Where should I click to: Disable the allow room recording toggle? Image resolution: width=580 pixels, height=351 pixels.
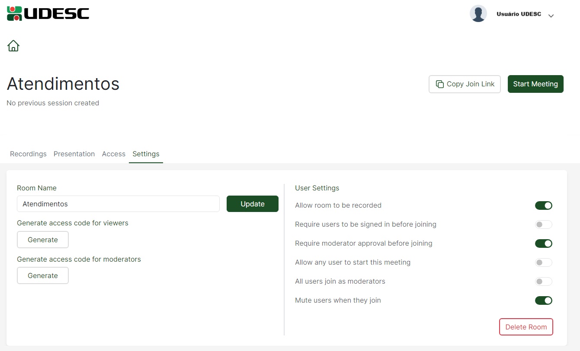[543, 206]
